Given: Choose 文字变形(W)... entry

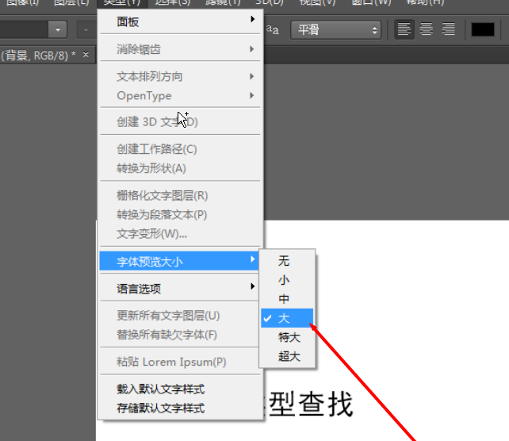Looking at the screenshot, I should pos(180,234).
